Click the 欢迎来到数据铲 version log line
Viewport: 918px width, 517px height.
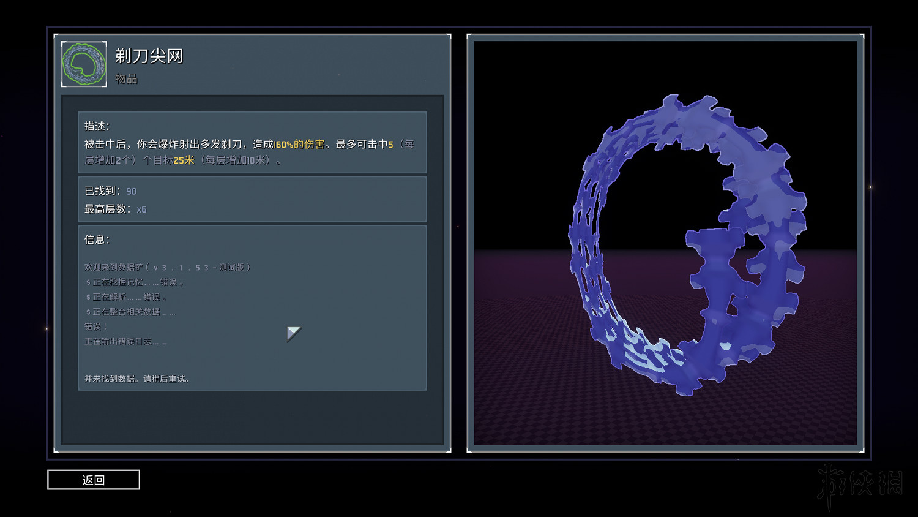[x=166, y=268]
